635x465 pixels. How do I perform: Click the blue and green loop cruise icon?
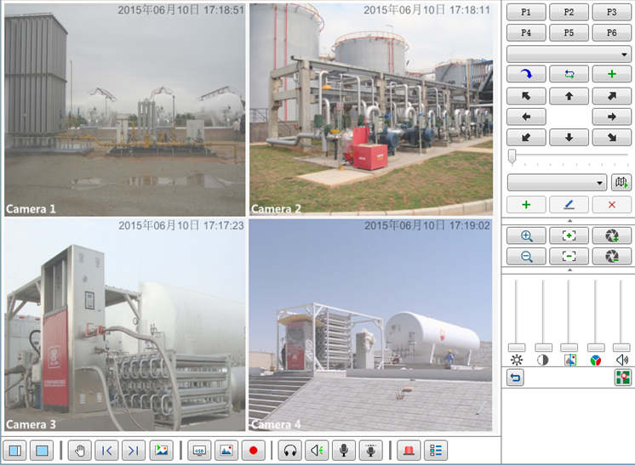point(569,74)
